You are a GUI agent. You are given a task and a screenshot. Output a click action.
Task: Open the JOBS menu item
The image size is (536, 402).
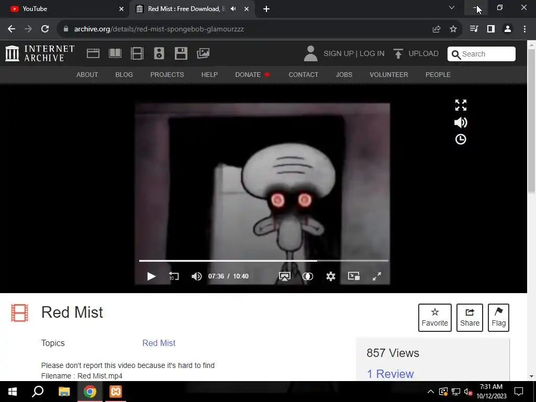click(x=344, y=74)
